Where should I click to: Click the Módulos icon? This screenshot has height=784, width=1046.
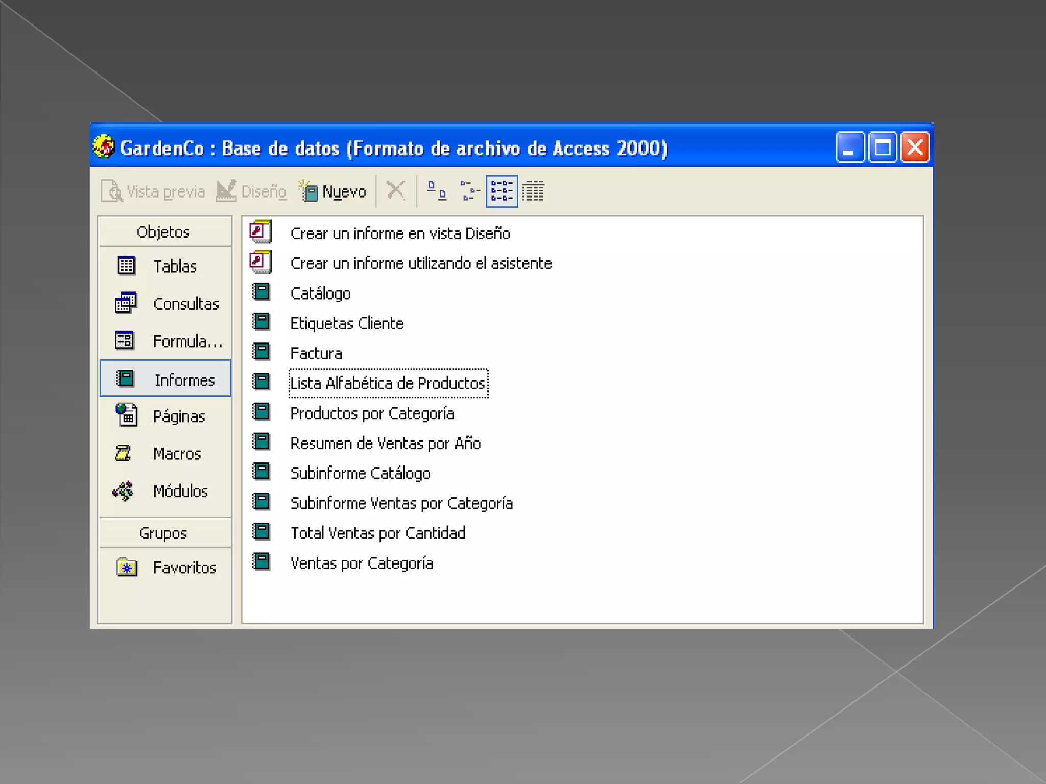pyautogui.click(x=124, y=491)
